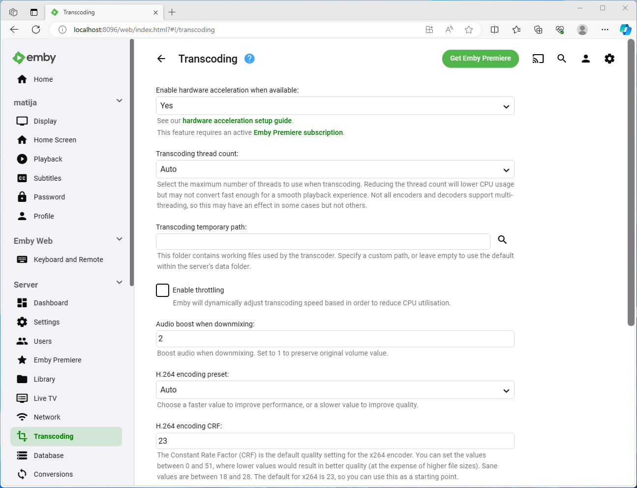Click the Cast to device icon
Viewport: 637px width, 488px height.
coord(538,59)
